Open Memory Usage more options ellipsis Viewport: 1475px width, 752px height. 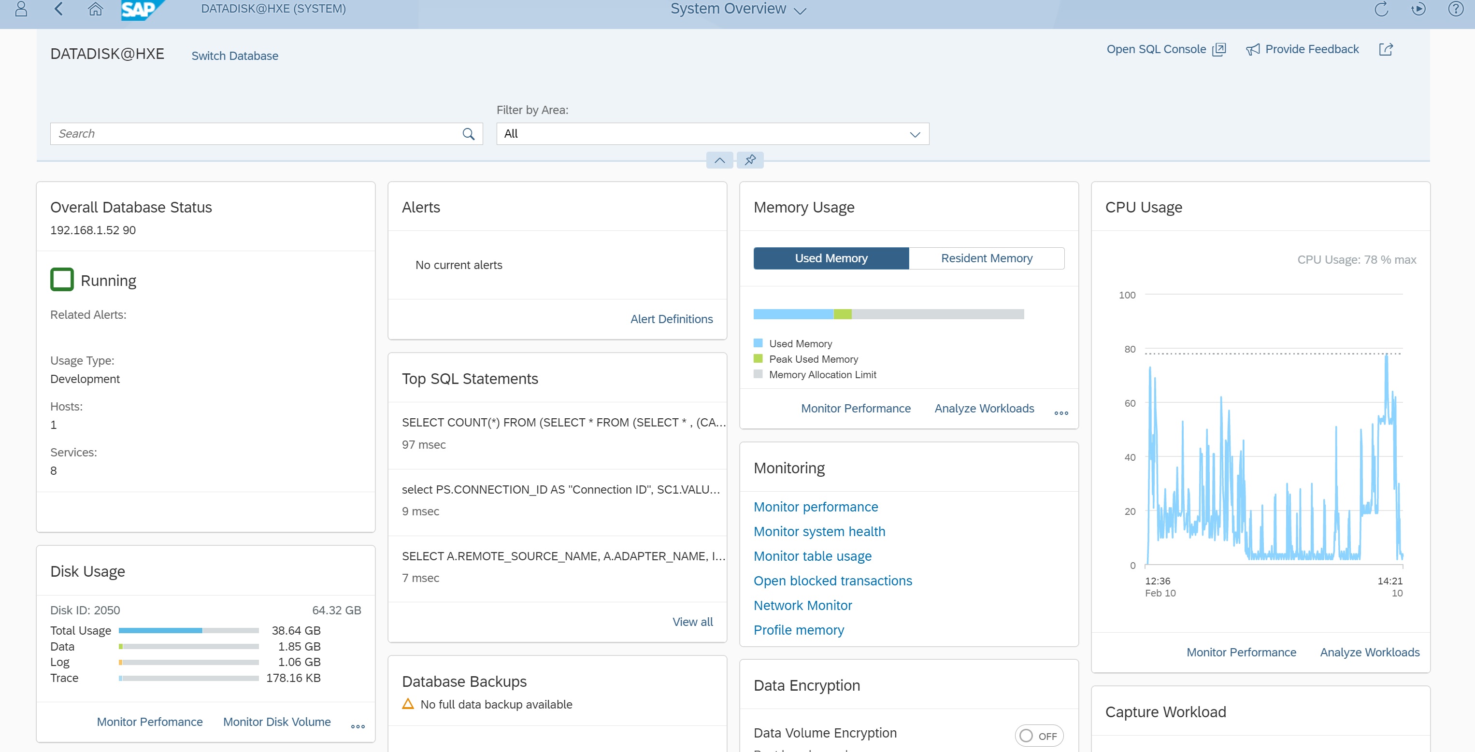pyautogui.click(x=1061, y=412)
